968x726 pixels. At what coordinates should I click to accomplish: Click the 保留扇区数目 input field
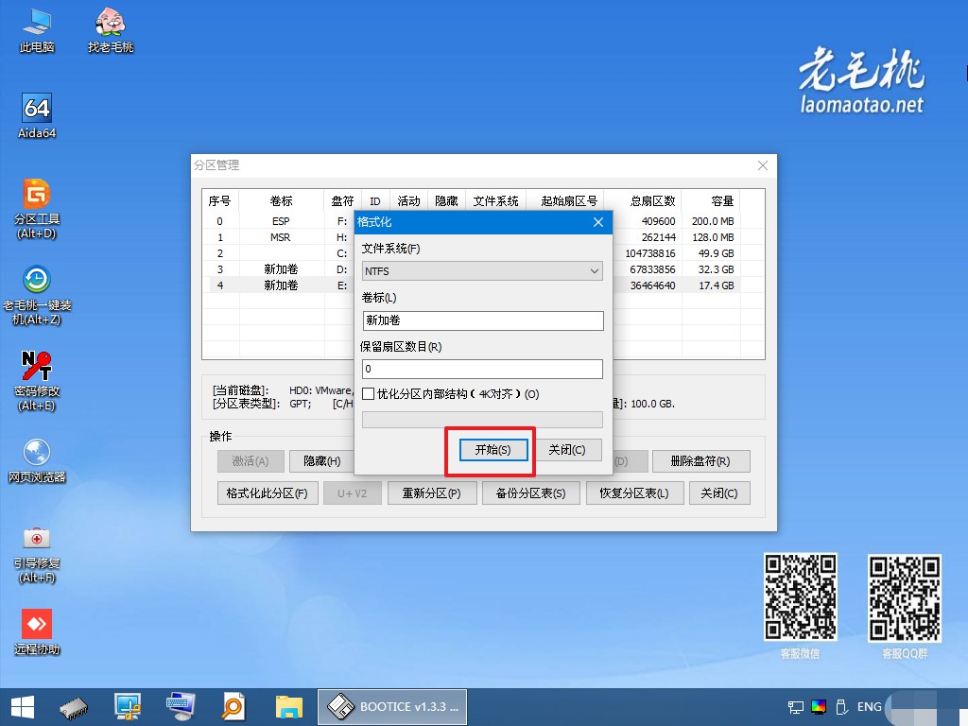482,370
